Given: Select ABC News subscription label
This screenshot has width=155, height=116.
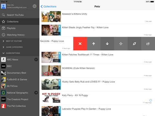Looking at the screenshot, I should [13, 60].
